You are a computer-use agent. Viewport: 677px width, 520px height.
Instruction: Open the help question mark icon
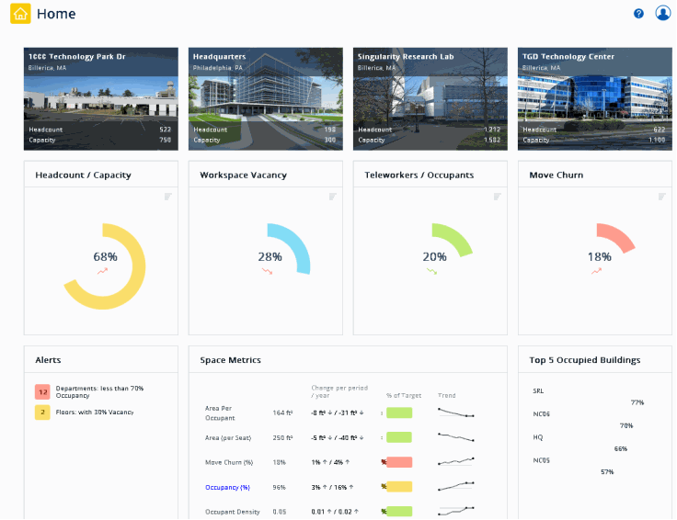[638, 14]
